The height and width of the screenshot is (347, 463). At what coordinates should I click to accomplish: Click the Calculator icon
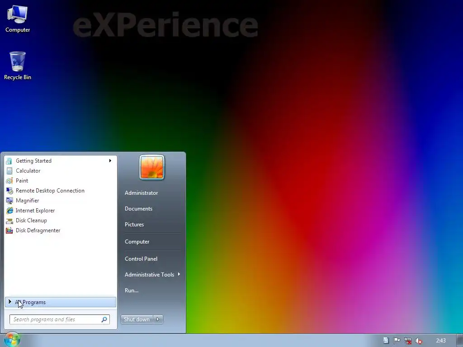(9, 171)
